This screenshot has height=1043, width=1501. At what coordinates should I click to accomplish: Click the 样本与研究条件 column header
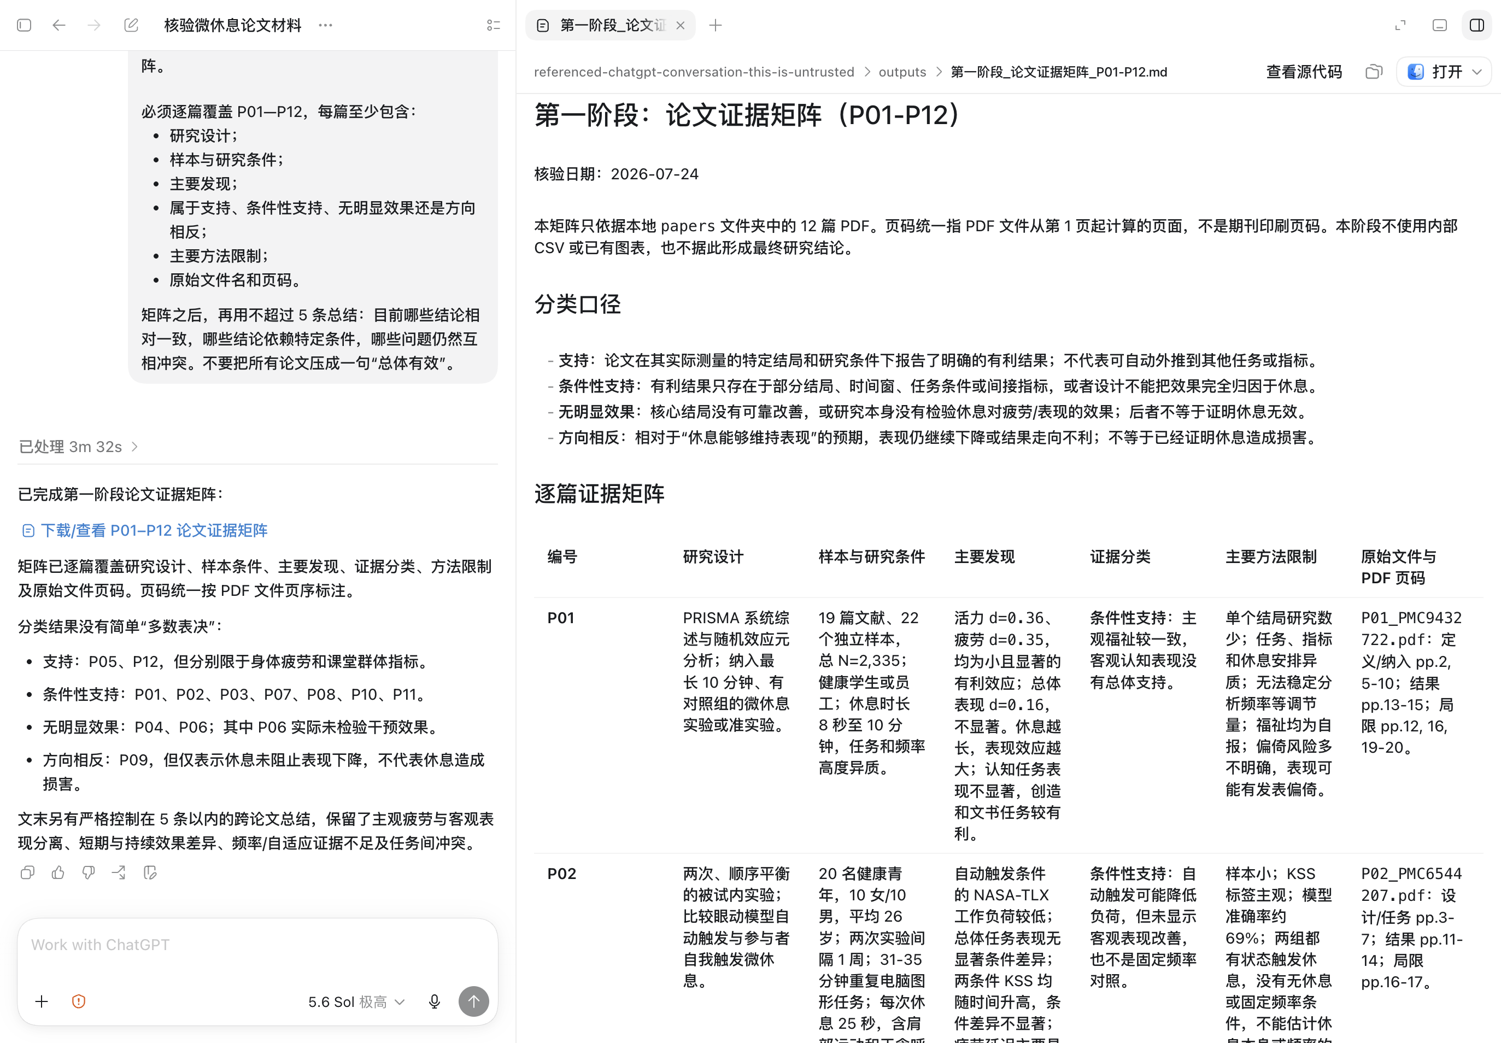click(872, 557)
